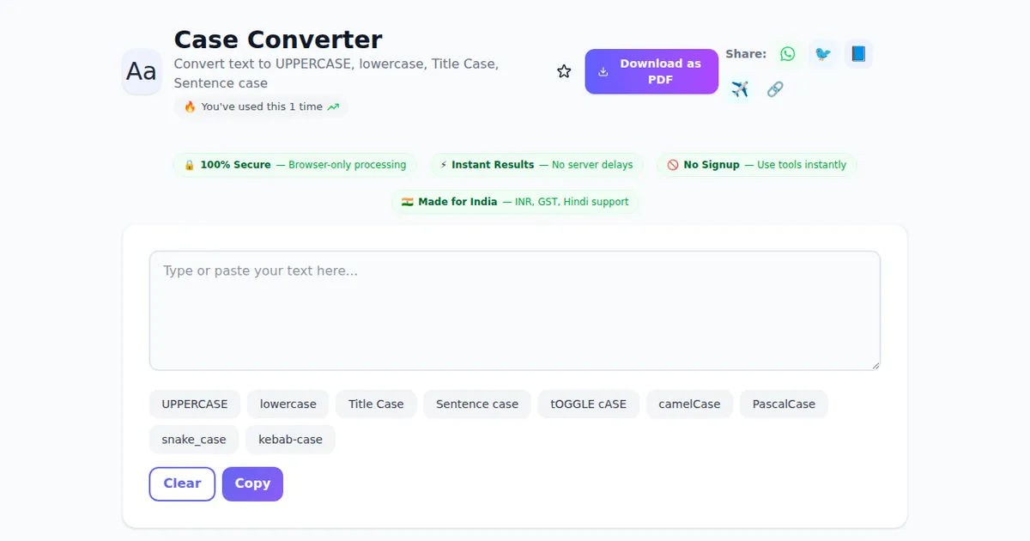Convert text to camelCase
This screenshot has width=1030, height=541.
(689, 404)
